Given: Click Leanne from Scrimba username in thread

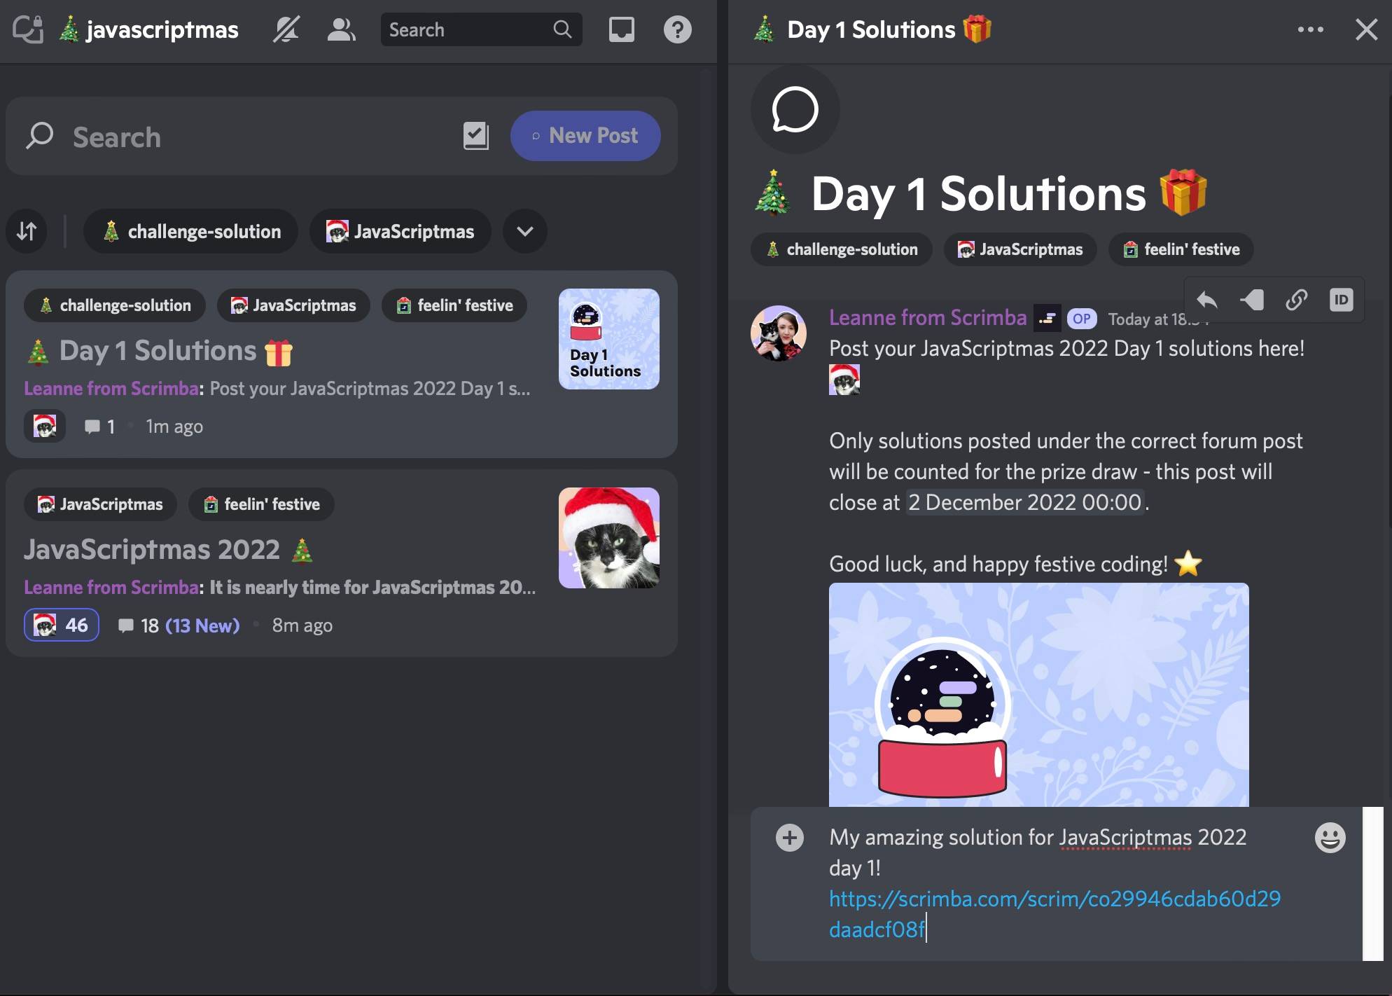Looking at the screenshot, I should click(x=928, y=318).
